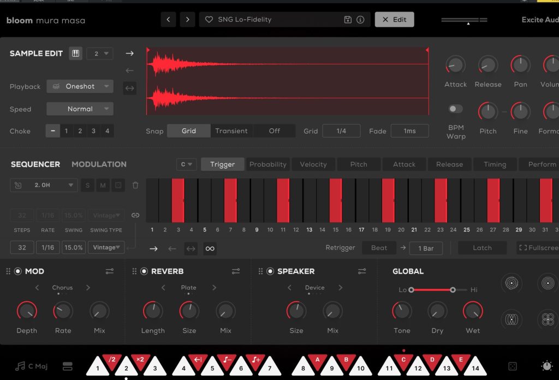
Task: Open MOD effect settings sliders icon
Action: click(x=110, y=271)
